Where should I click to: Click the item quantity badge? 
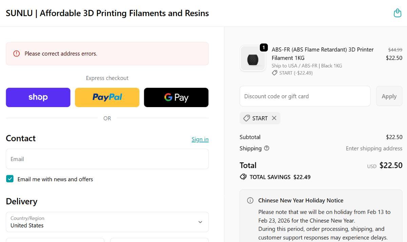point(264,47)
